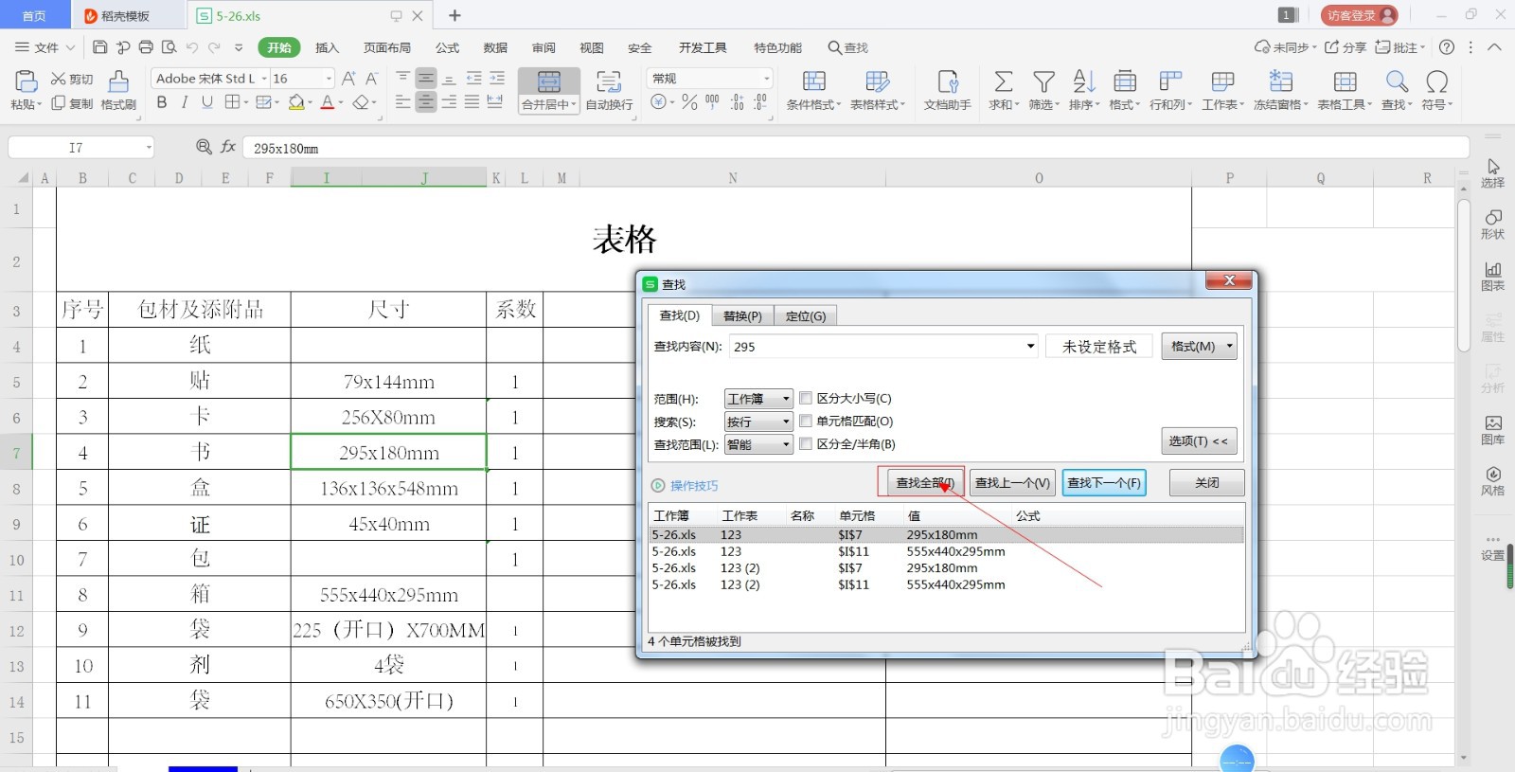Open the Formulas ribbon tab
Image resolution: width=1515 pixels, height=772 pixels.
click(447, 47)
